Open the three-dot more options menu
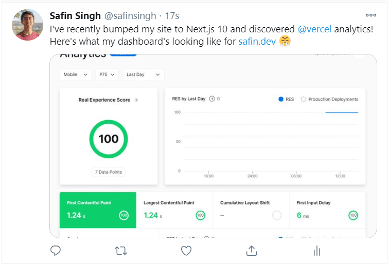The height and width of the screenshot is (265, 389). pyautogui.click(x=371, y=15)
